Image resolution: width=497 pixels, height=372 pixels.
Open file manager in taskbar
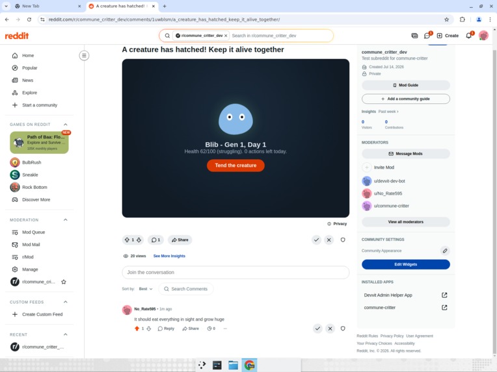233,365
